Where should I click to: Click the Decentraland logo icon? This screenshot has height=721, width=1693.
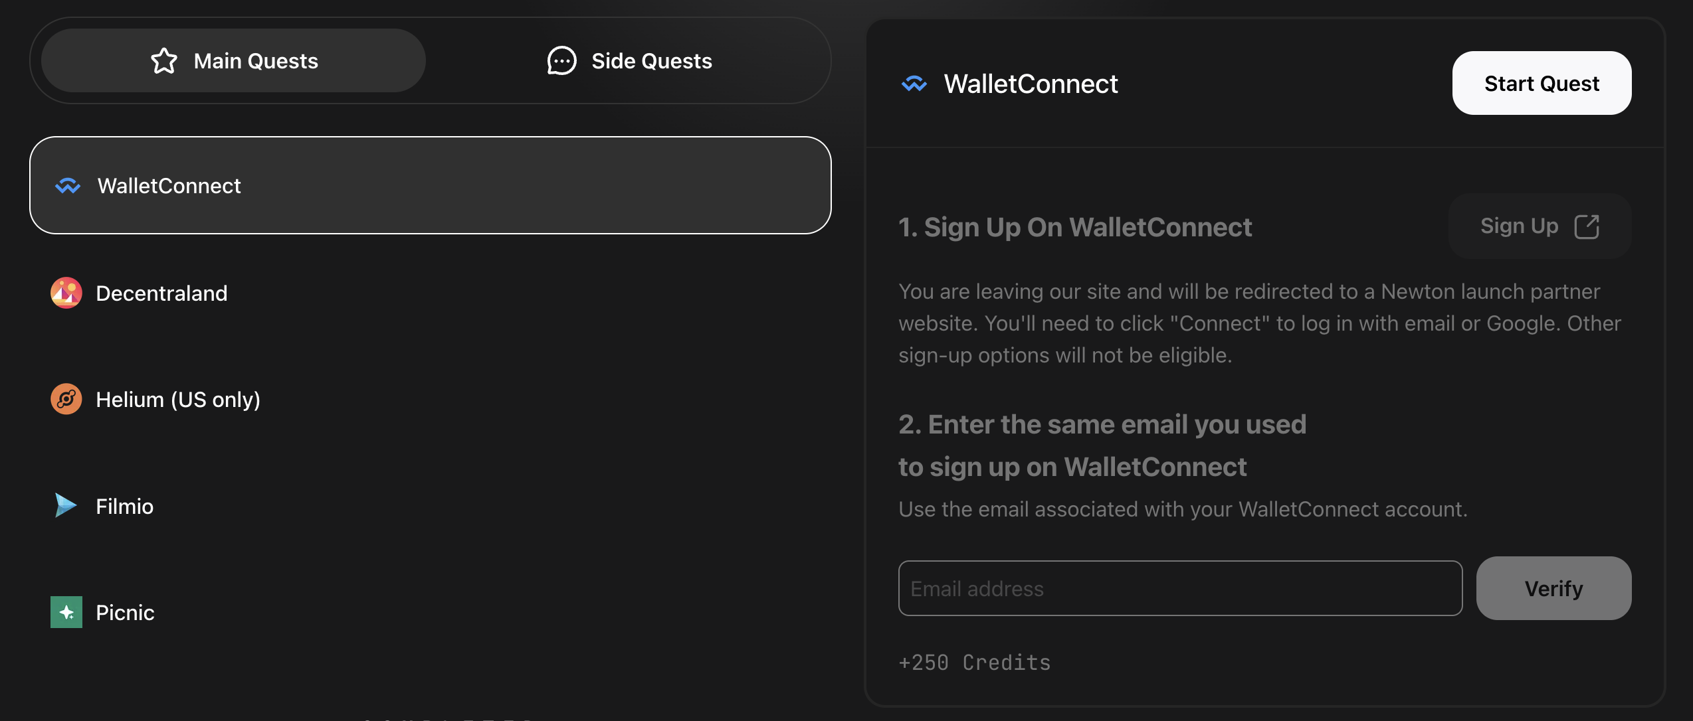point(66,293)
